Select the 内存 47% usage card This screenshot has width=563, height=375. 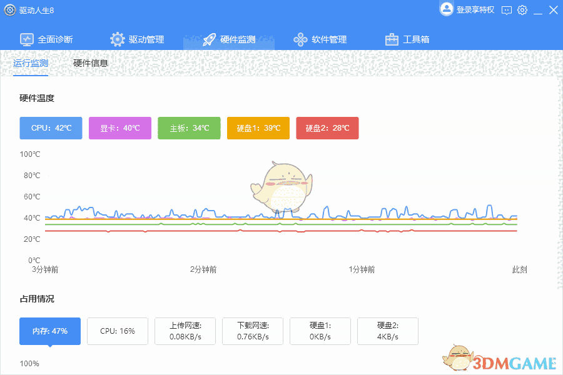click(49, 331)
